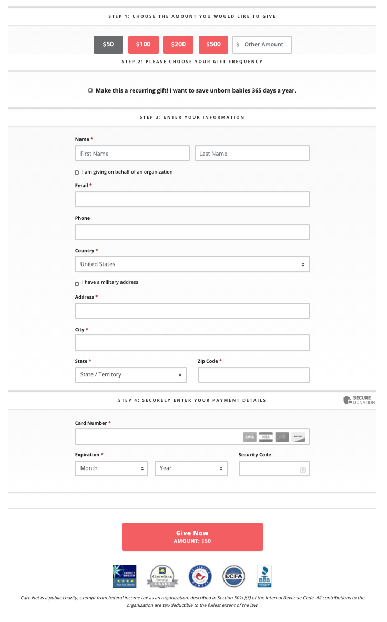Check giving on behalf of an organization
Viewport: 387px width, 622px height.
77,172
